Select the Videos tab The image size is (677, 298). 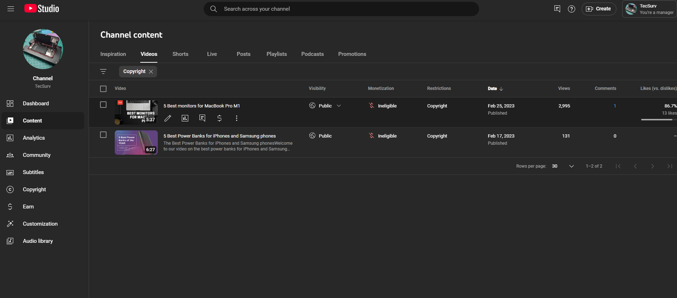pos(149,54)
